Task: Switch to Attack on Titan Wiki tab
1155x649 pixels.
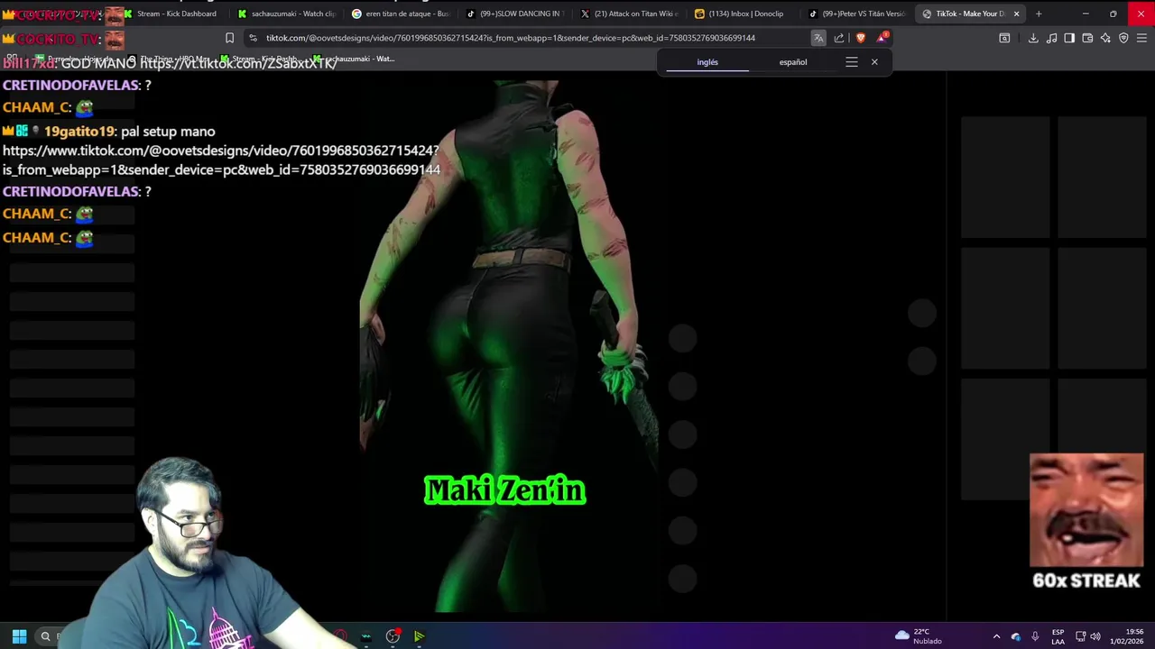Action: 628,14
